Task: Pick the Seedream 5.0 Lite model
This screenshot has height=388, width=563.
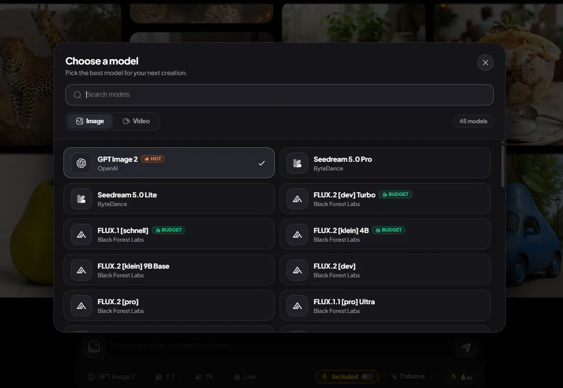Action: point(169,198)
